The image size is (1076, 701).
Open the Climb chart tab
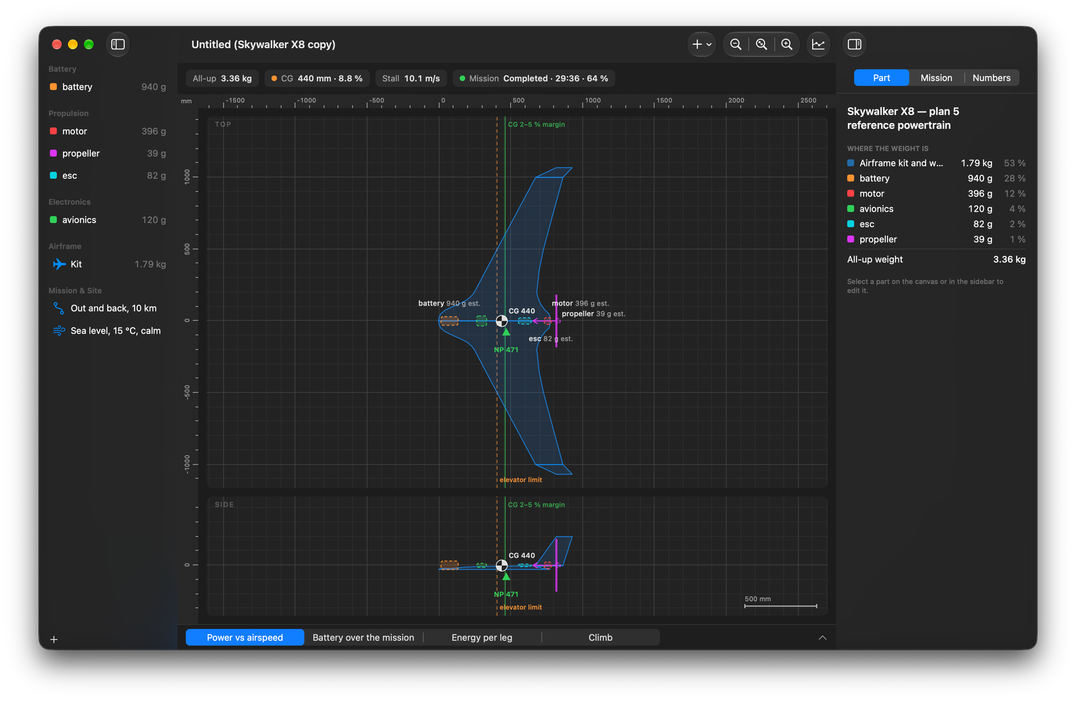pos(600,637)
